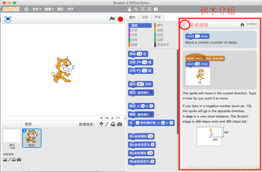Upload backdrop from file
This screenshot has height=172, width=262.
(x=14, y=160)
